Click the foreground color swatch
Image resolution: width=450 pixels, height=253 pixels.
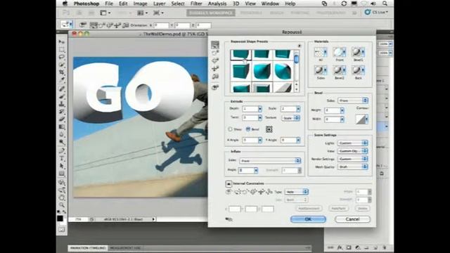[60, 219]
